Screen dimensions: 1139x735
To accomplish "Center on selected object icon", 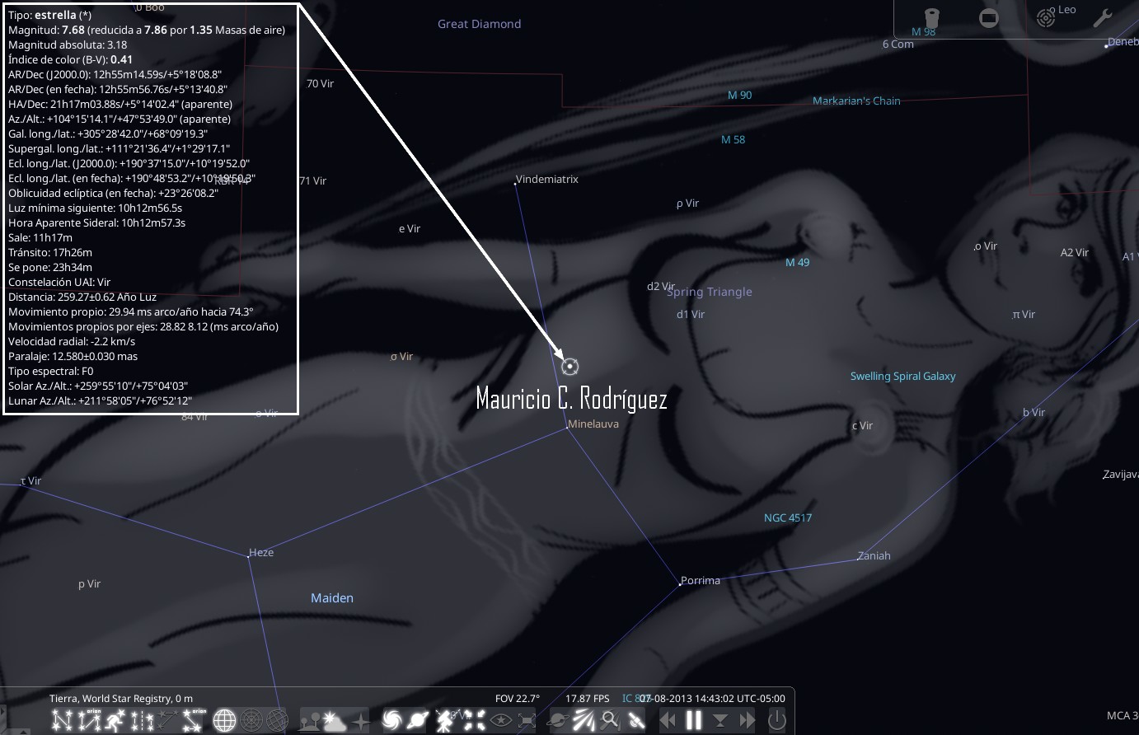I will [x=474, y=721].
